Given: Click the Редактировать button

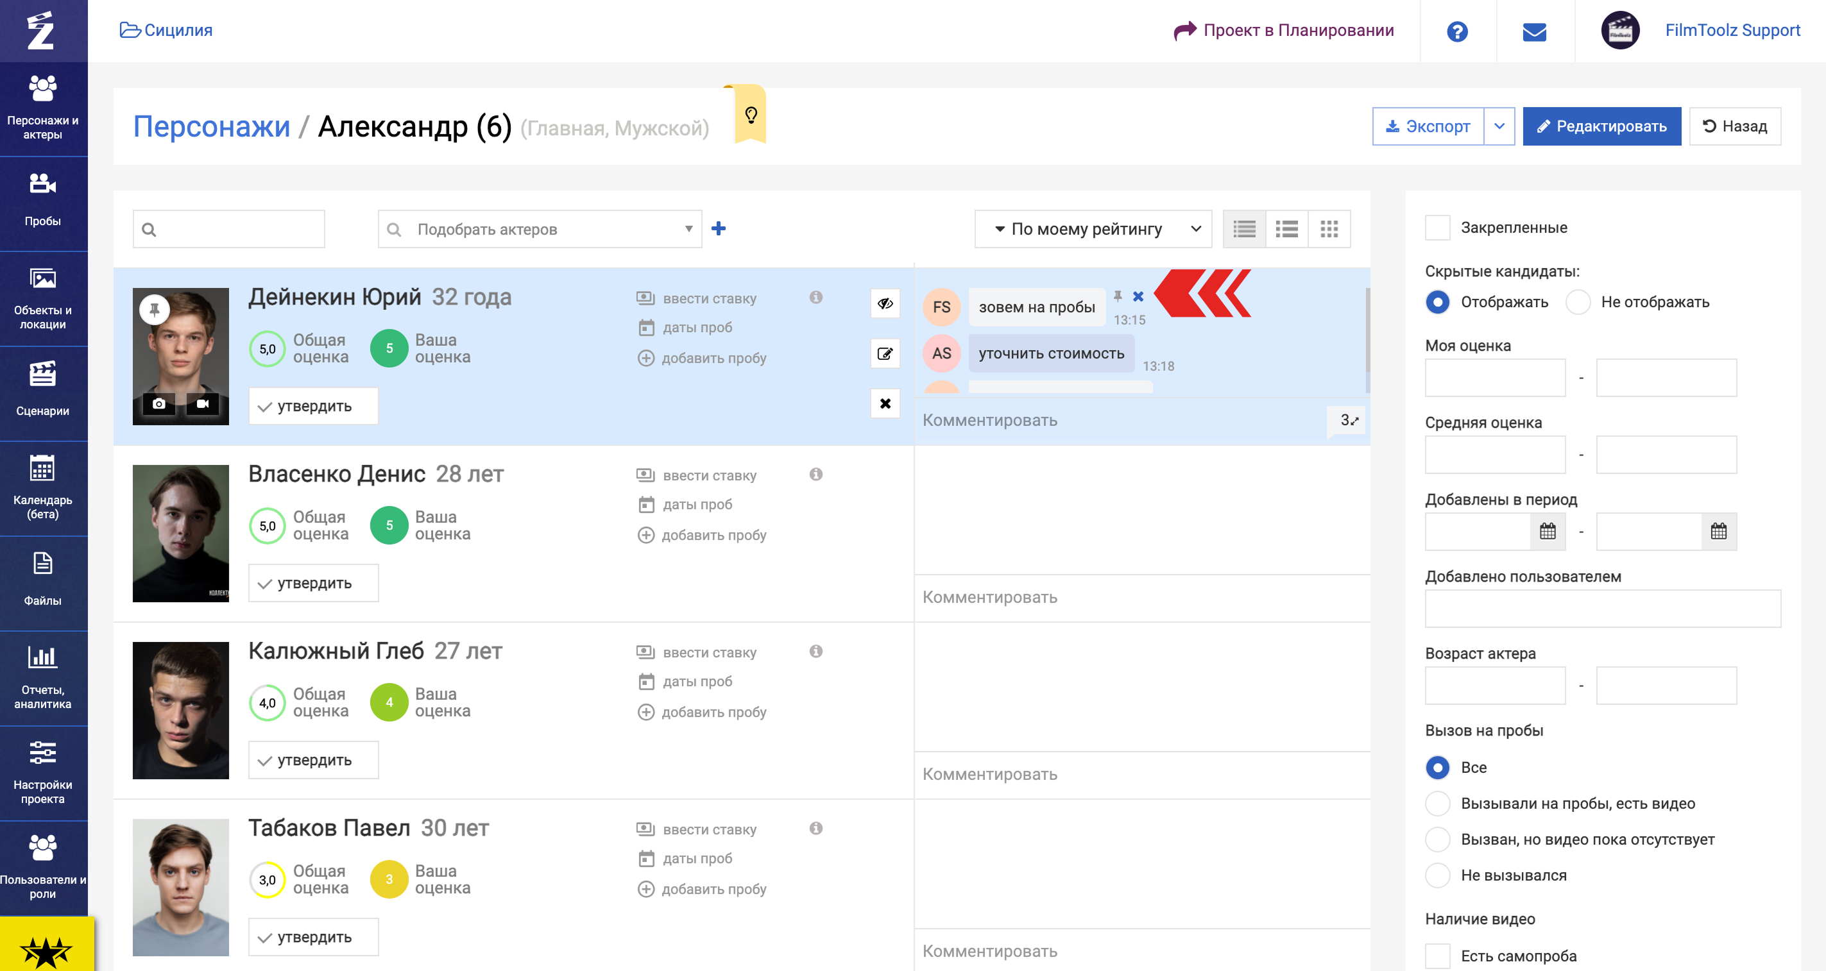Looking at the screenshot, I should [1601, 126].
